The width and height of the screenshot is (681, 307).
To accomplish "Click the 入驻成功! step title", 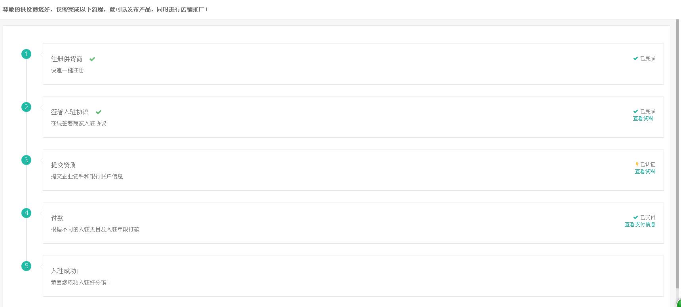I will tap(65, 271).
